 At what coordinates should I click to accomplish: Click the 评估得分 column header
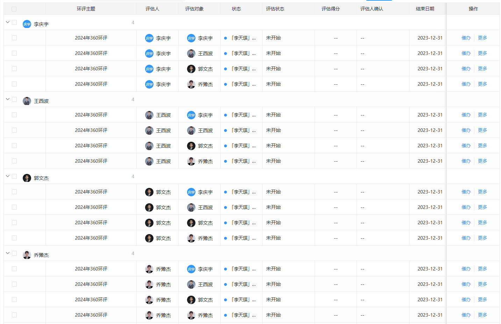330,9
